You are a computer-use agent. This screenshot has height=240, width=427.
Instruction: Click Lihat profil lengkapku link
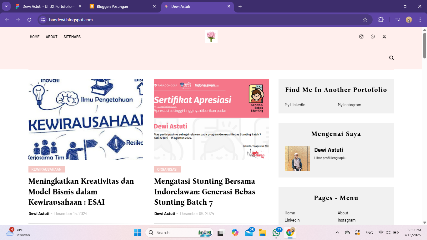pyautogui.click(x=330, y=158)
